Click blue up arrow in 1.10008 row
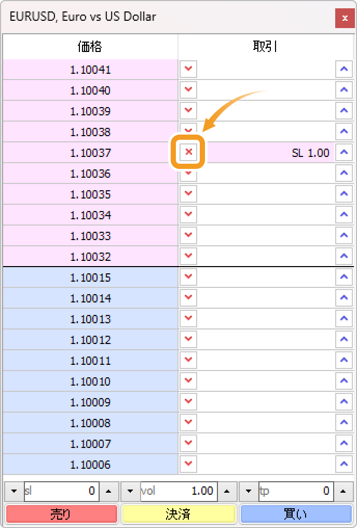The image size is (357, 528). click(x=344, y=423)
